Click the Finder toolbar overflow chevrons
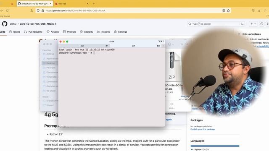 182,44
